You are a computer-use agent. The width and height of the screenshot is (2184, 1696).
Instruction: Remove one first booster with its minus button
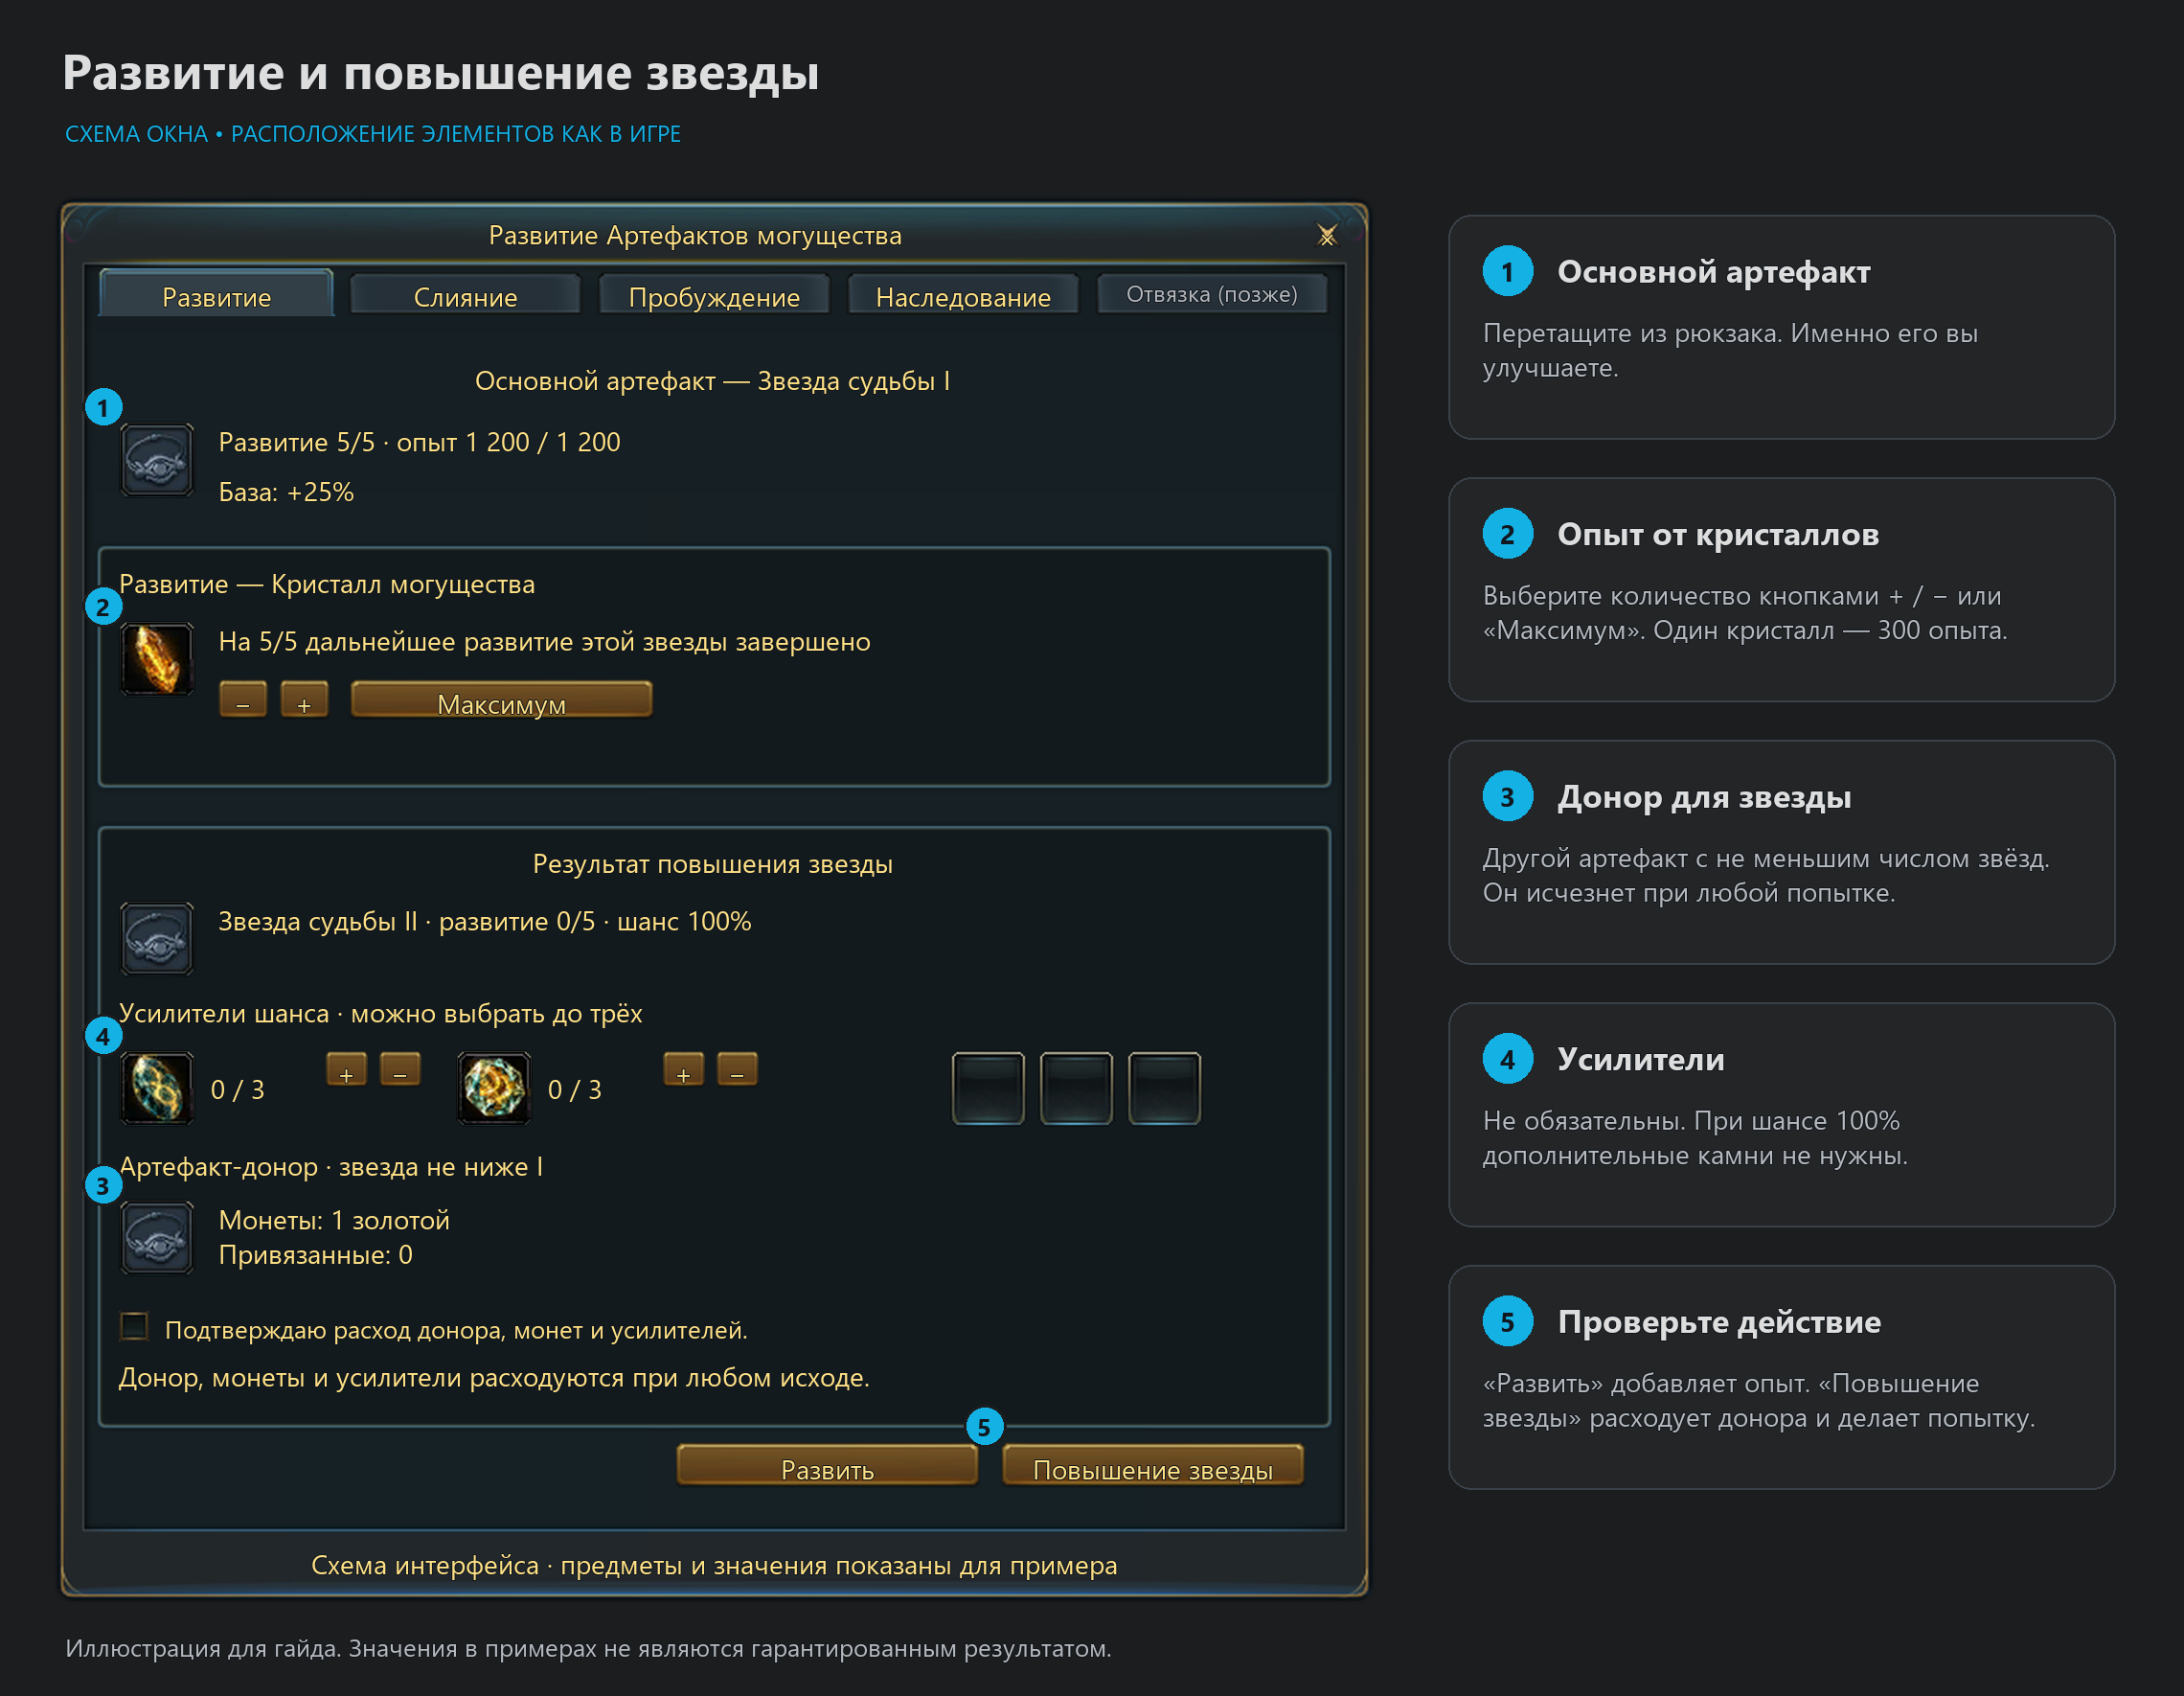[400, 1069]
